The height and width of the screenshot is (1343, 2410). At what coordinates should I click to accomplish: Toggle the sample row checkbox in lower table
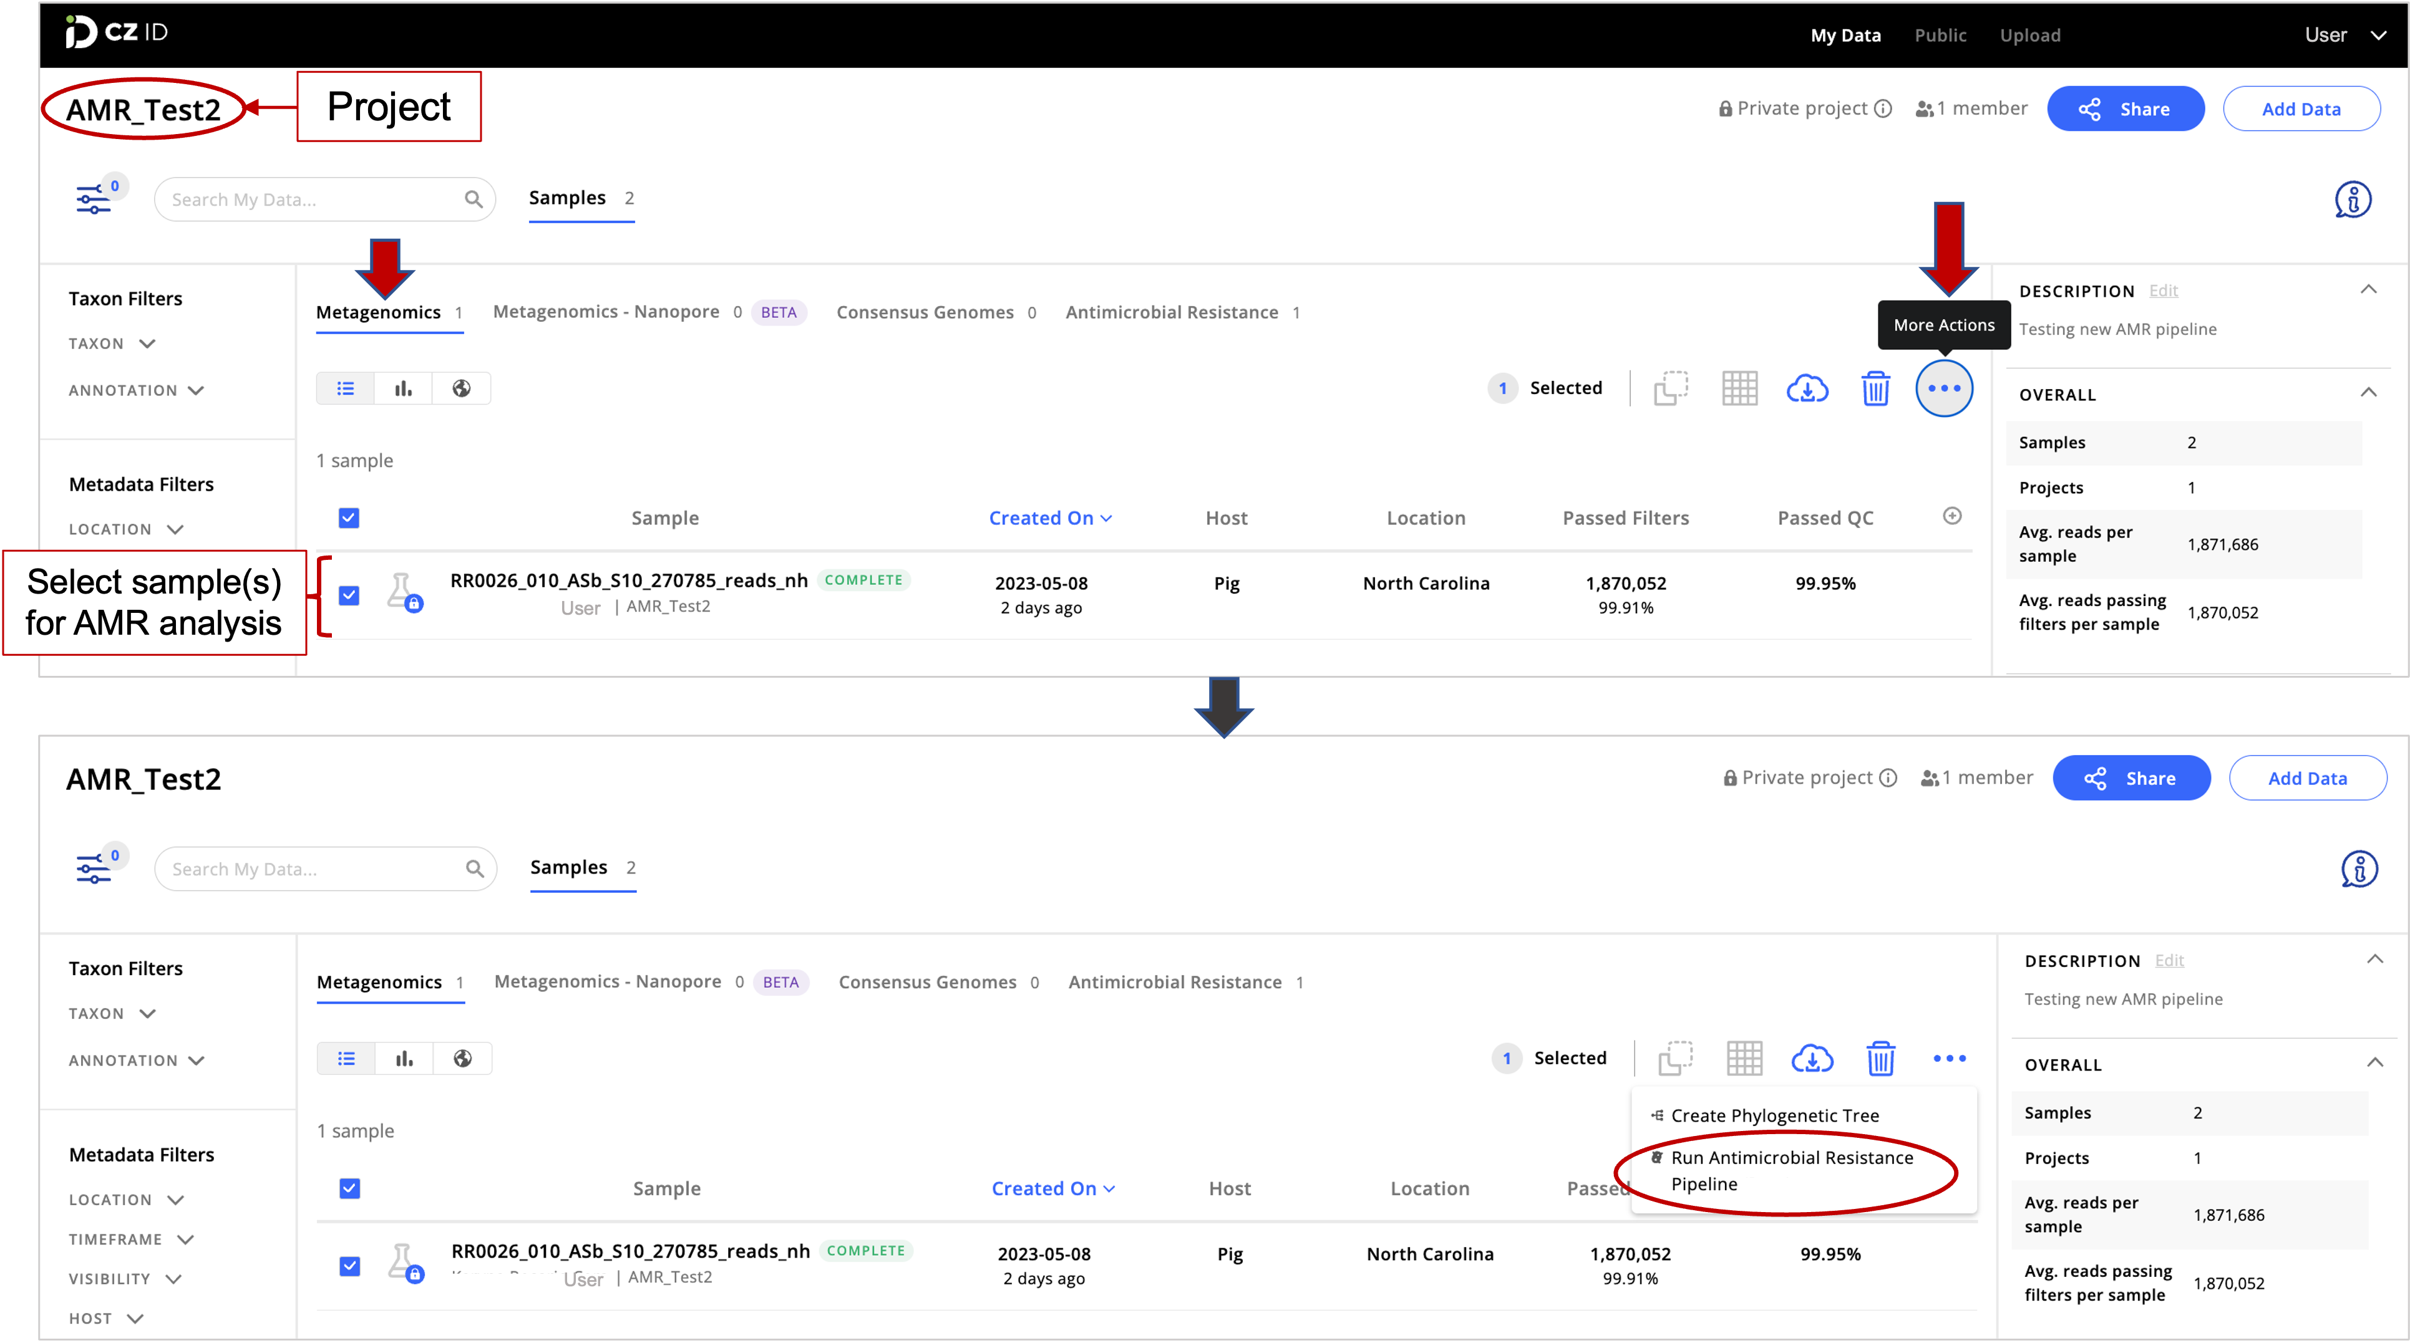pos(350,1266)
